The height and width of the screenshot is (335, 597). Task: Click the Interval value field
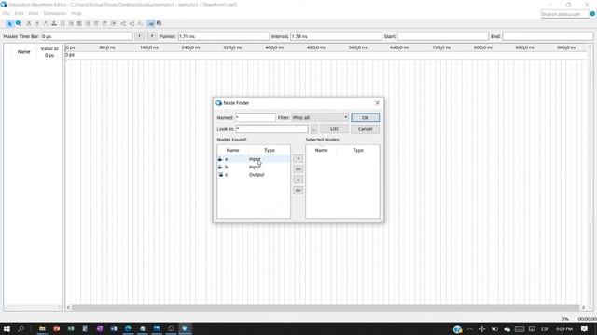pos(336,36)
